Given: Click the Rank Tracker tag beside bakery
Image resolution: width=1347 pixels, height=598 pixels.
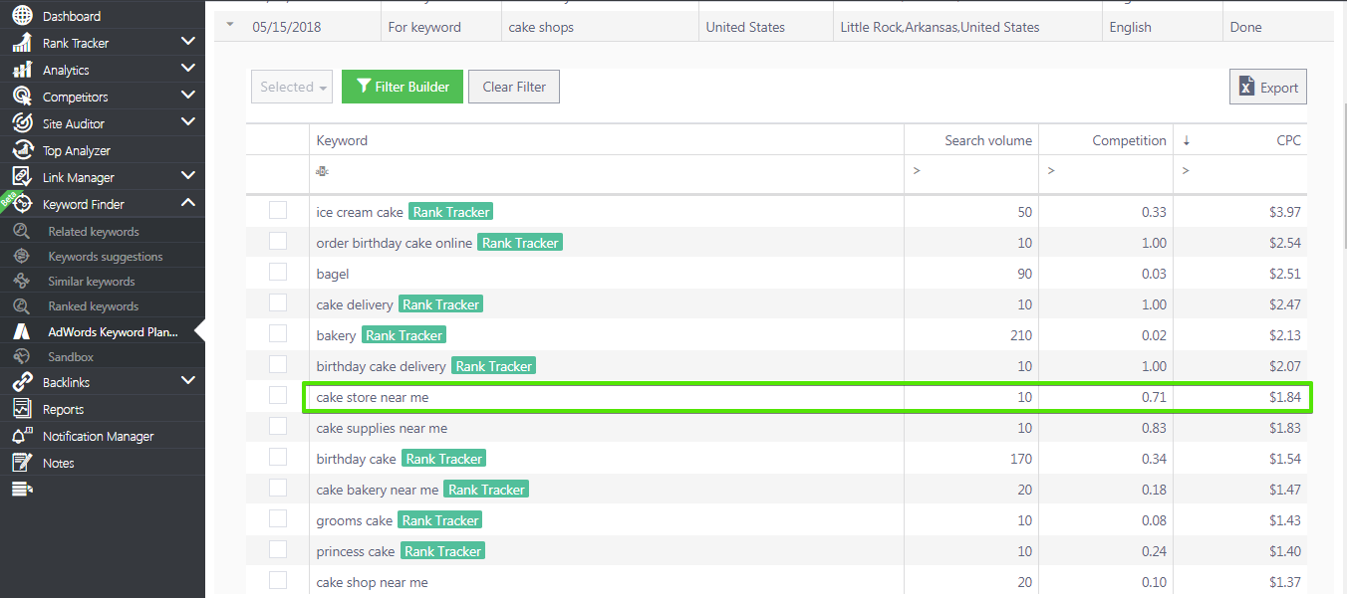Looking at the screenshot, I should point(404,335).
